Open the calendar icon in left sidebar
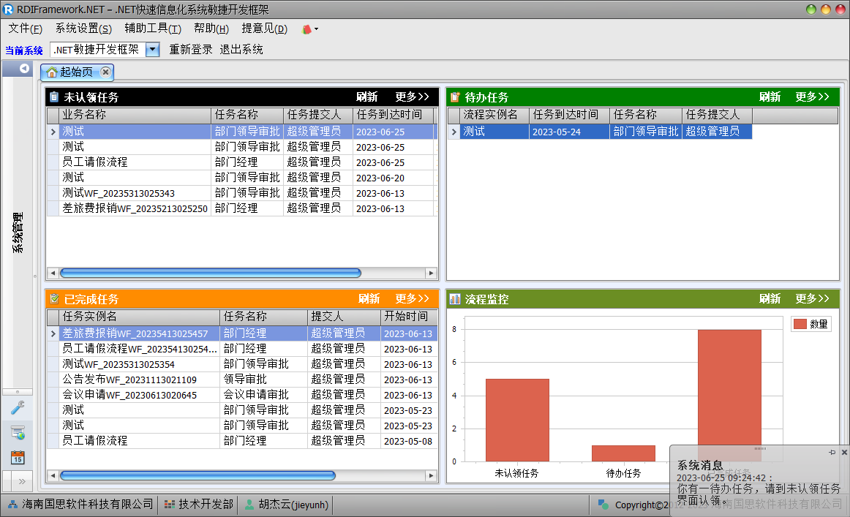Viewport: 850px width, 517px height. (18, 458)
